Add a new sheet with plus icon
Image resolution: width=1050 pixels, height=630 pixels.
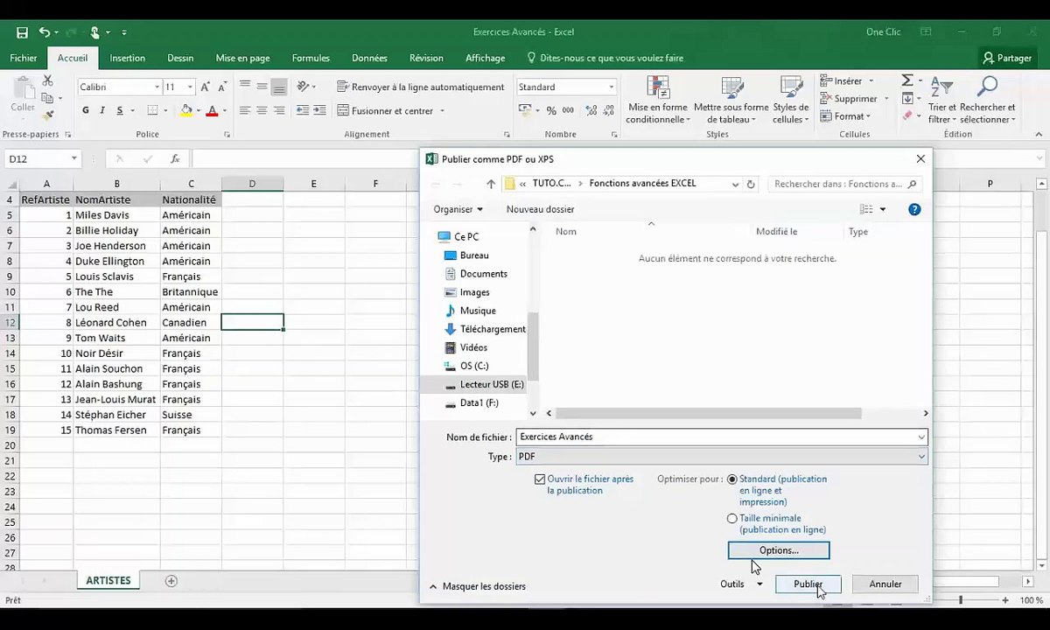171,581
